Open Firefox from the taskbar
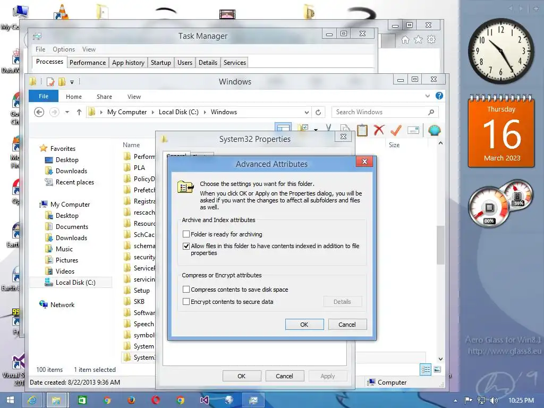 tap(131, 400)
